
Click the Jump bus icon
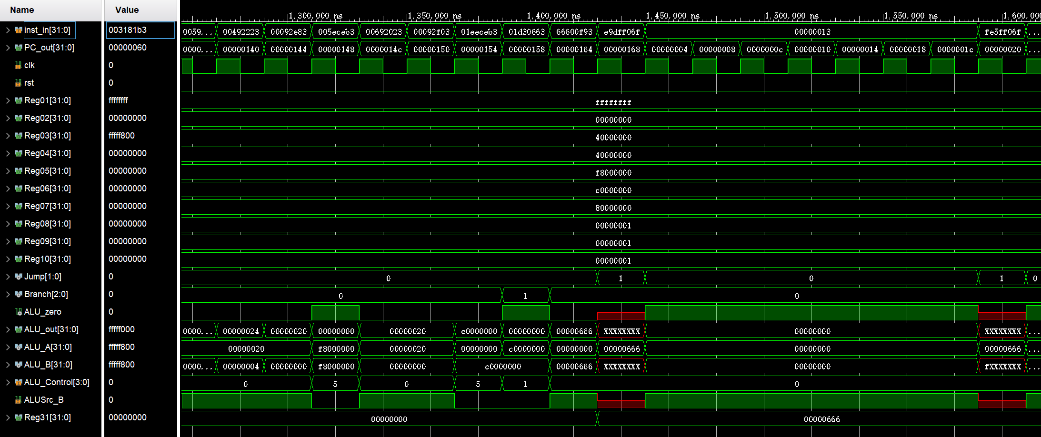pos(18,277)
